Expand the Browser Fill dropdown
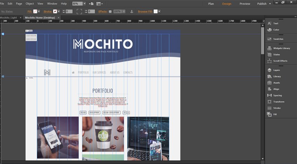This screenshot has width=297, height=164. click(160, 12)
